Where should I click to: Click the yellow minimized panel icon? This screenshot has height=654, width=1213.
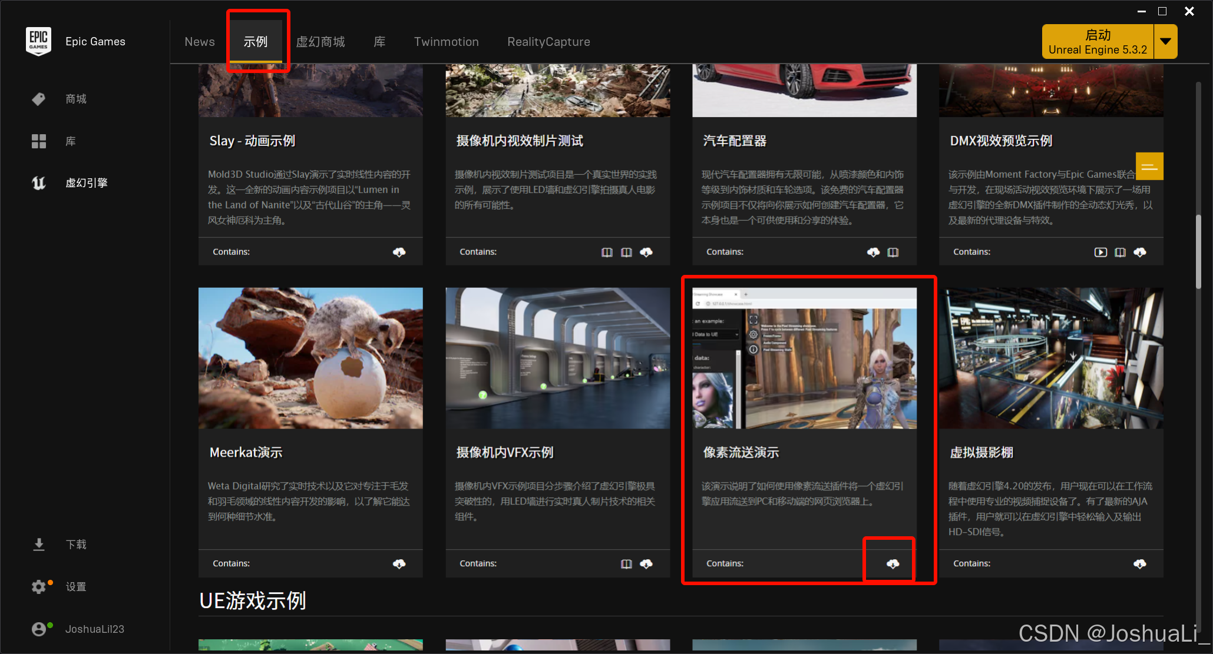click(1149, 166)
